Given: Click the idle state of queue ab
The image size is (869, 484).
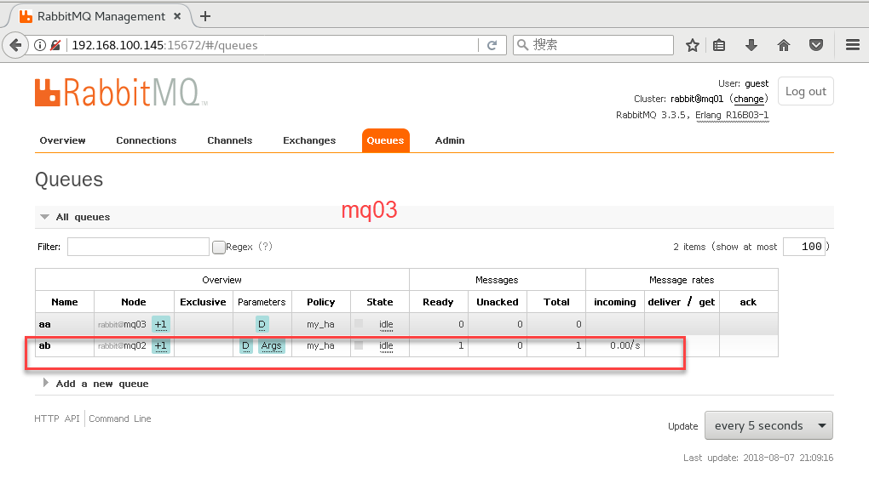Looking at the screenshot, I should click(386, 345).
